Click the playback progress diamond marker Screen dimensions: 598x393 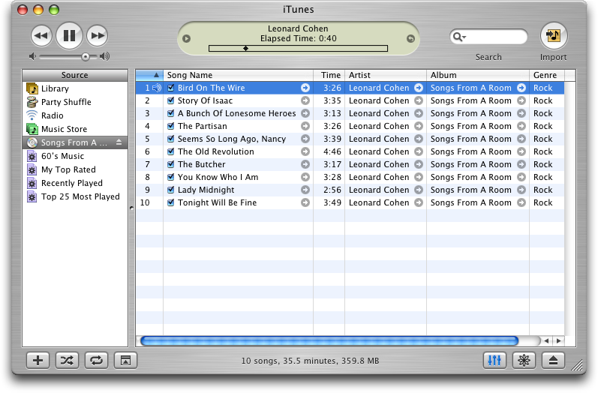click(x=245, y=49)
